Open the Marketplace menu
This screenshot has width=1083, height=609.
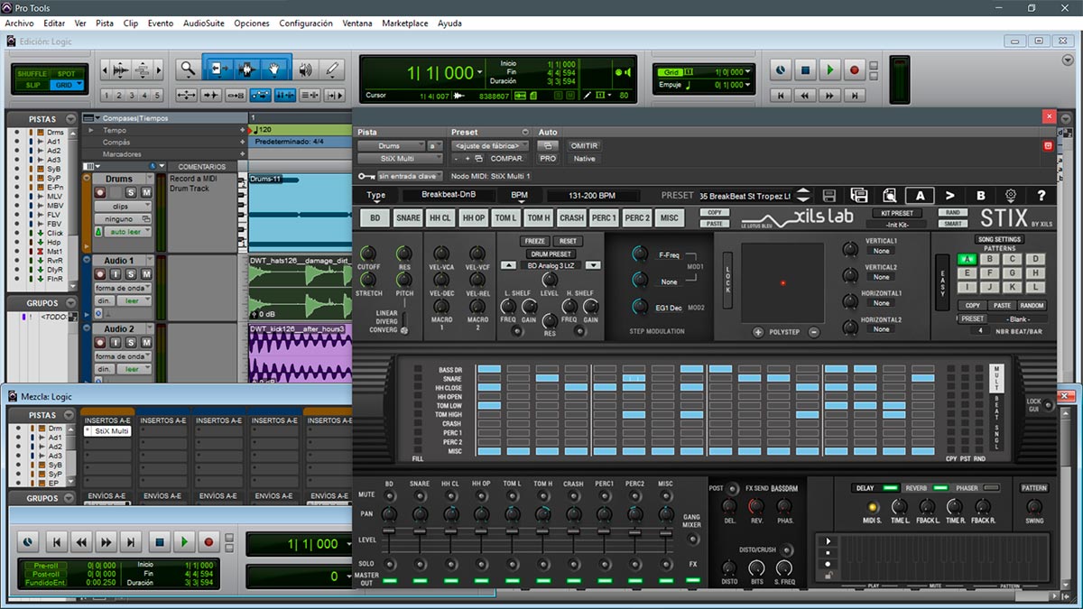405,23
